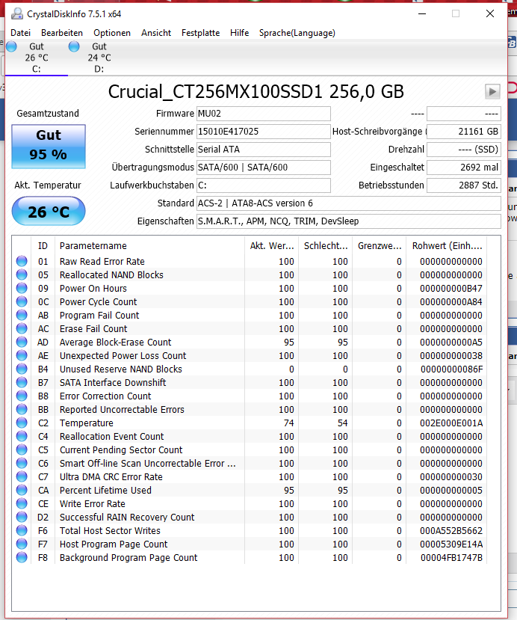Viewport: 517px width, 620px height.
Task: Click blue status ball for C: drive
Action: click(x=11, y=46)
